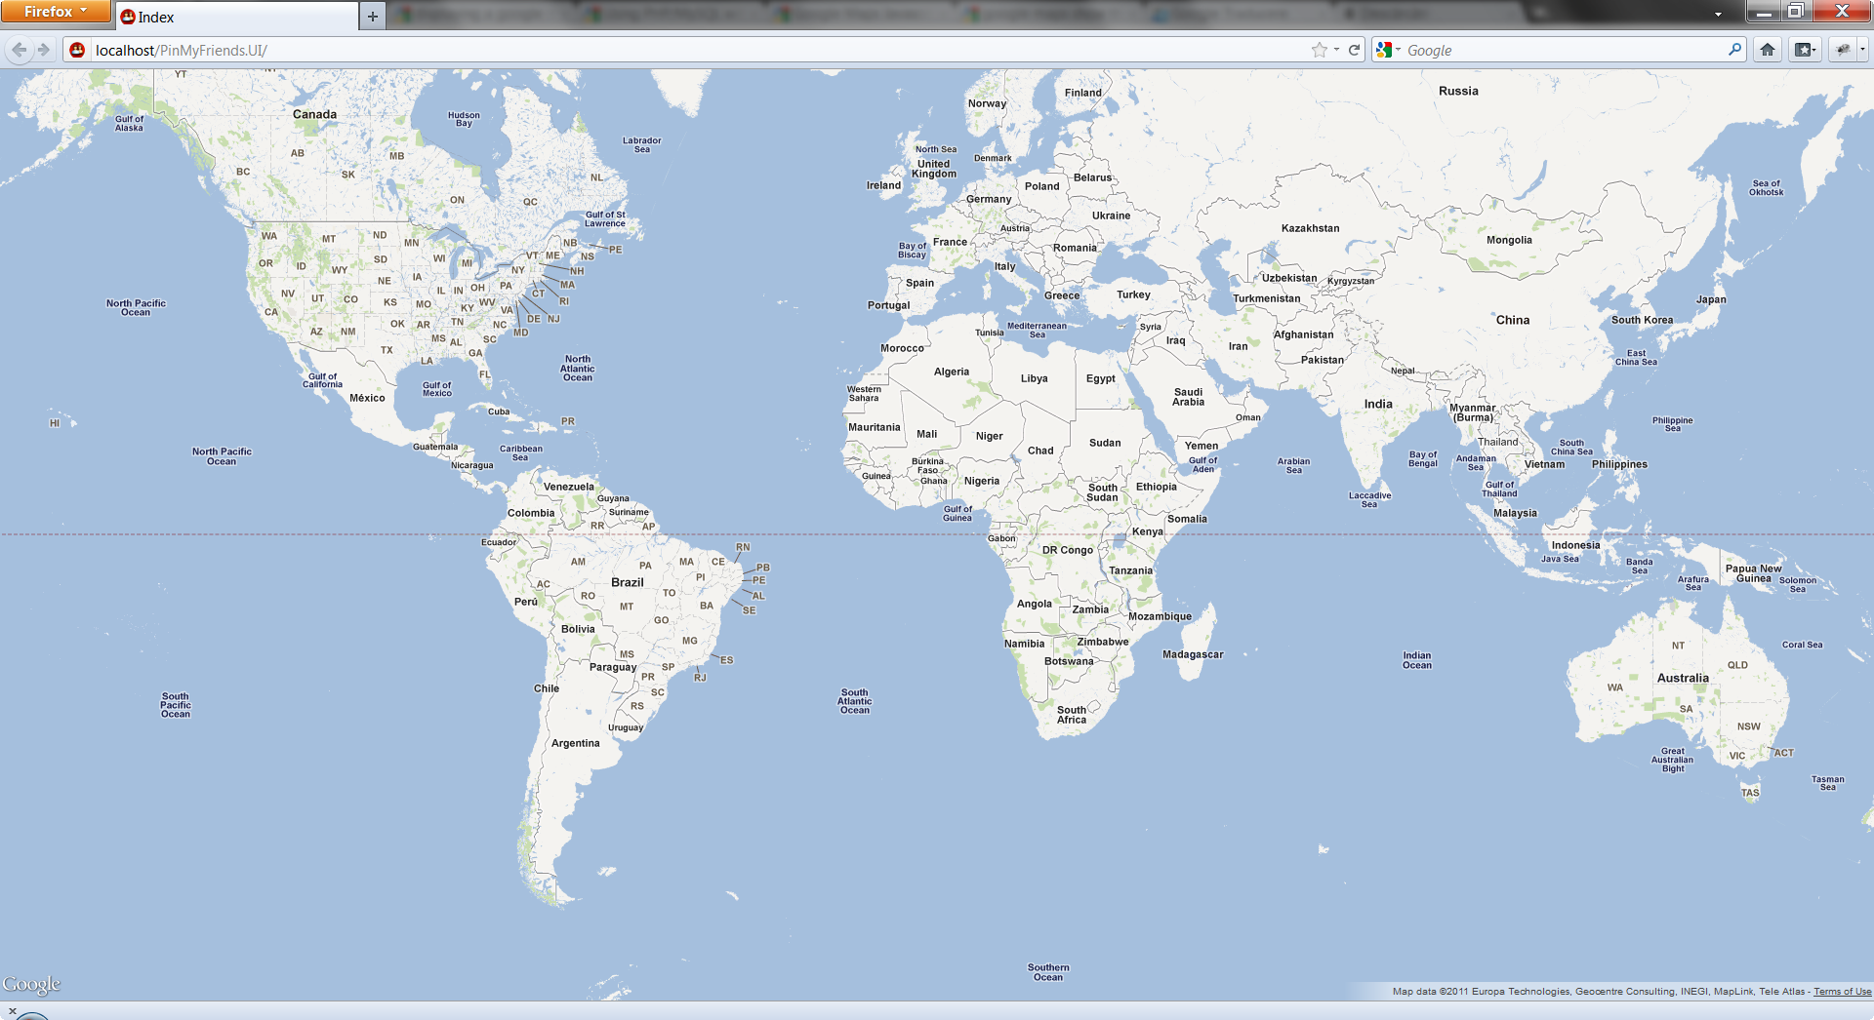The image size is (1874, 1020).
Task: Click the Australia label on the map
Action: [1683, 678]
